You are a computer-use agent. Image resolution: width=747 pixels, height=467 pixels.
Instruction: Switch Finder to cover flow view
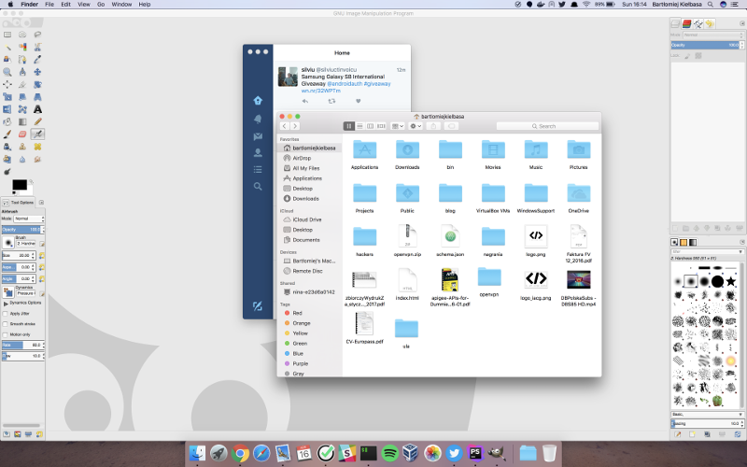pyautogui.click(x=381, y=126)
